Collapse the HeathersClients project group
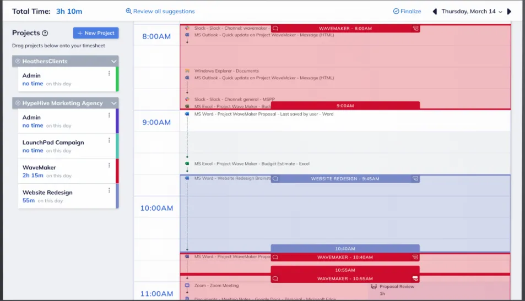Image resolution: width=525 pixels, height=301 pixels. 114,61
